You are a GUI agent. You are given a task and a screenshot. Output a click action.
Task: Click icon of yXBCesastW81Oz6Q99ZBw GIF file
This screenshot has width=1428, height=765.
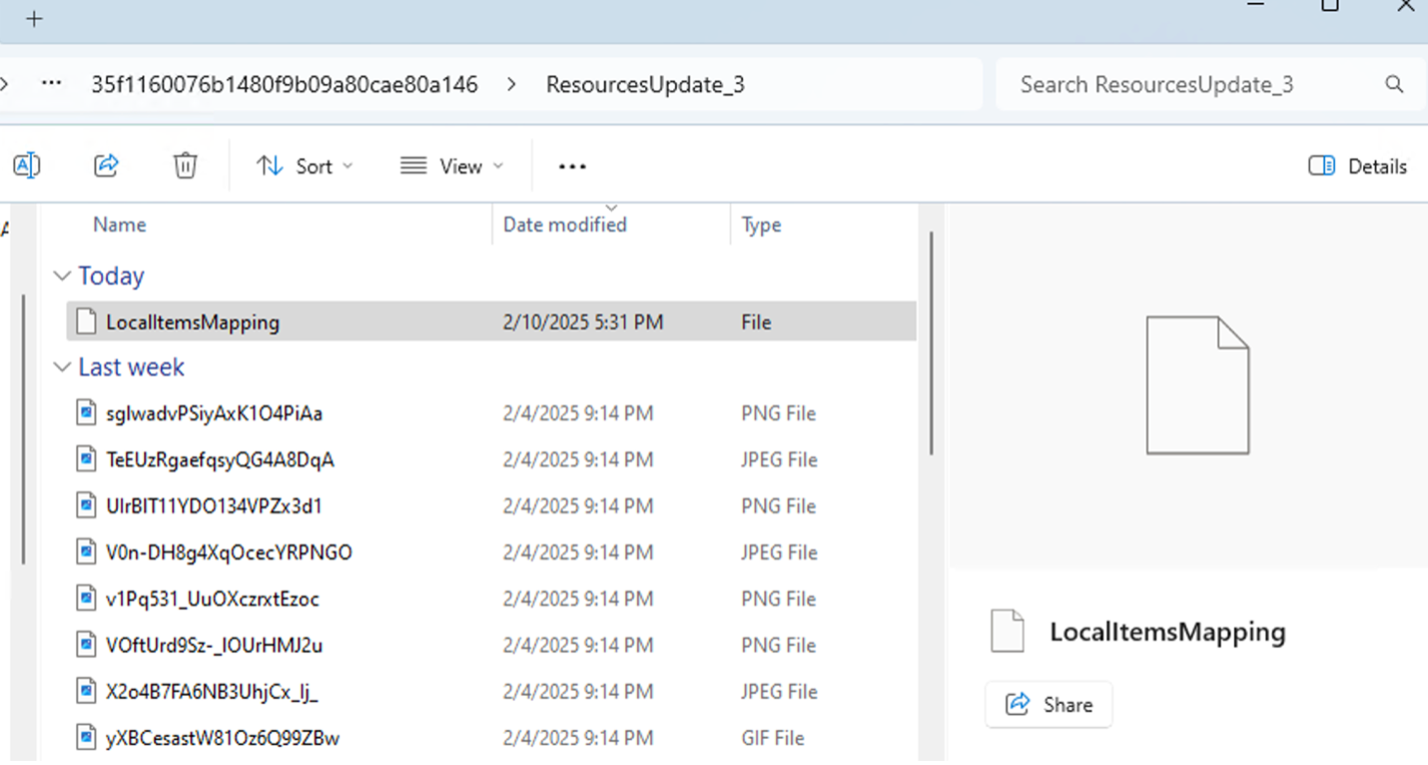click(x=88, y=739)
